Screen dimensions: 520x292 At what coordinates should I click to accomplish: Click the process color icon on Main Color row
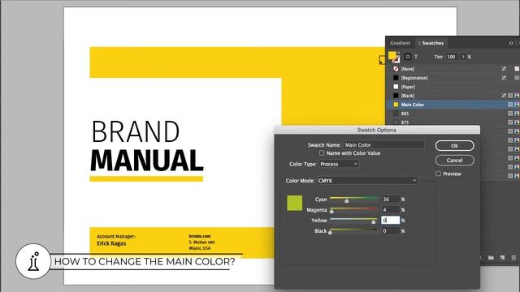(x=510, y=105)
